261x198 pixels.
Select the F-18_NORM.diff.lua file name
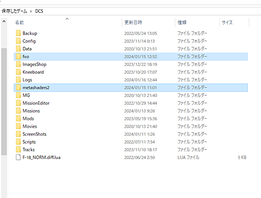pos(41,157)
